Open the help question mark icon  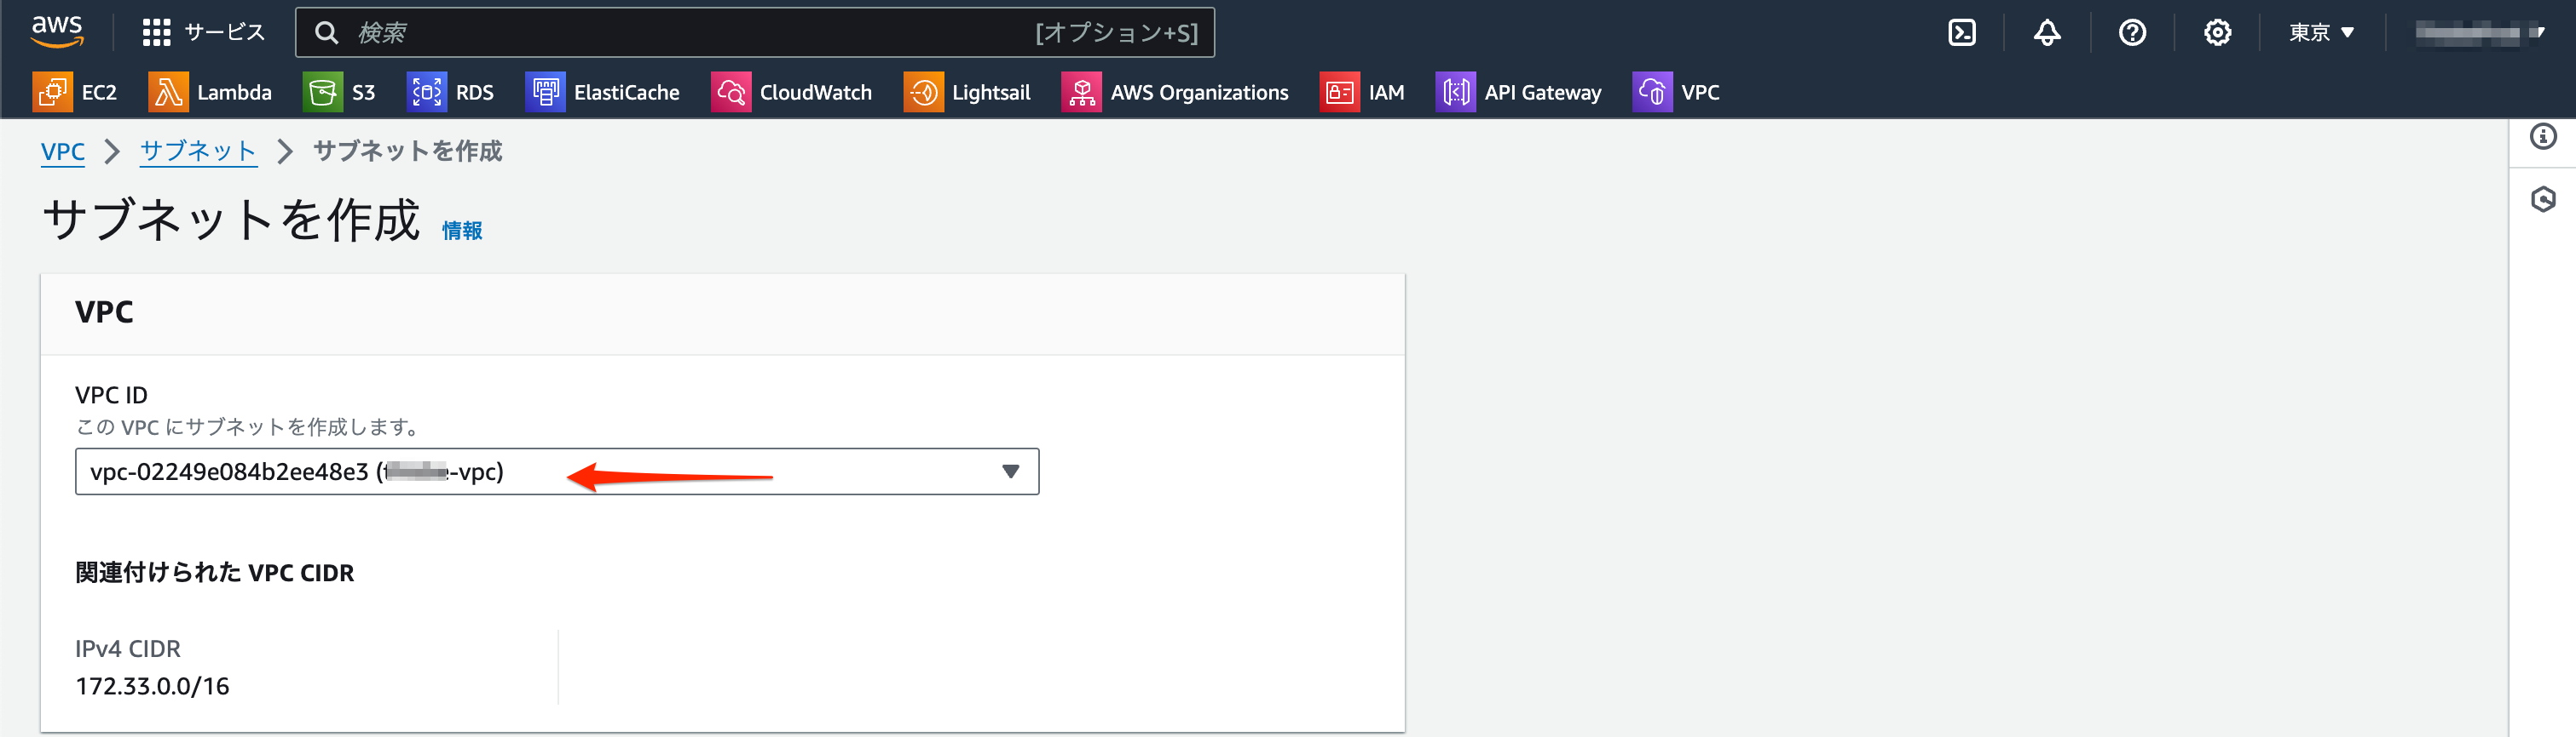click(2132, 33)
